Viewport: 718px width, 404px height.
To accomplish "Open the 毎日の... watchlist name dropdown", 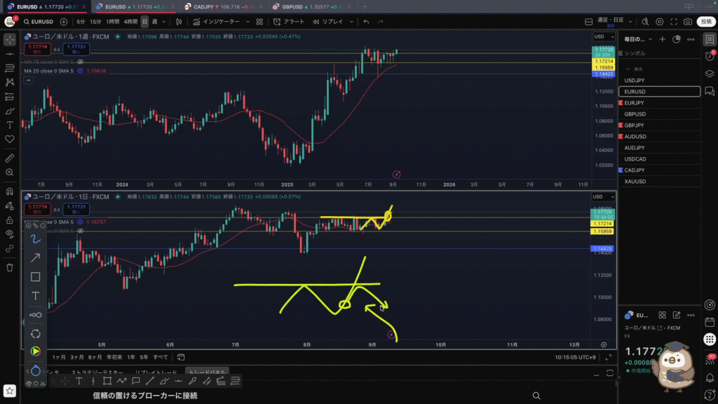I will (638, 39).
